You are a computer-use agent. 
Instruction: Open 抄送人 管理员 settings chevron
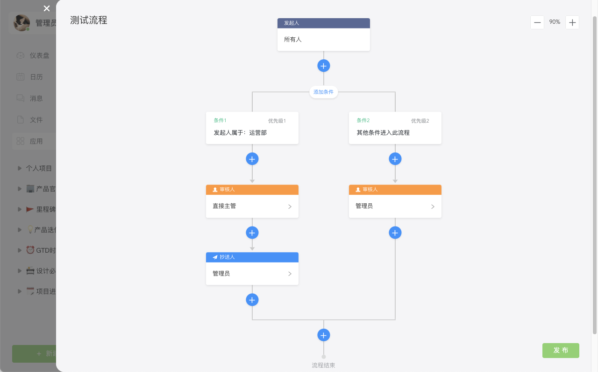[x=290, y=274]
